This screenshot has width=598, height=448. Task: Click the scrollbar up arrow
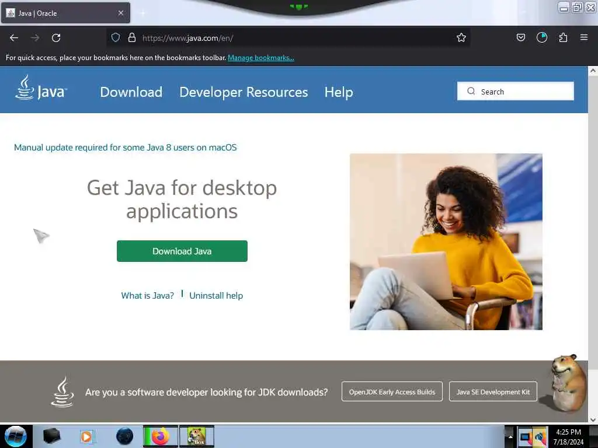tap(593, 71)
